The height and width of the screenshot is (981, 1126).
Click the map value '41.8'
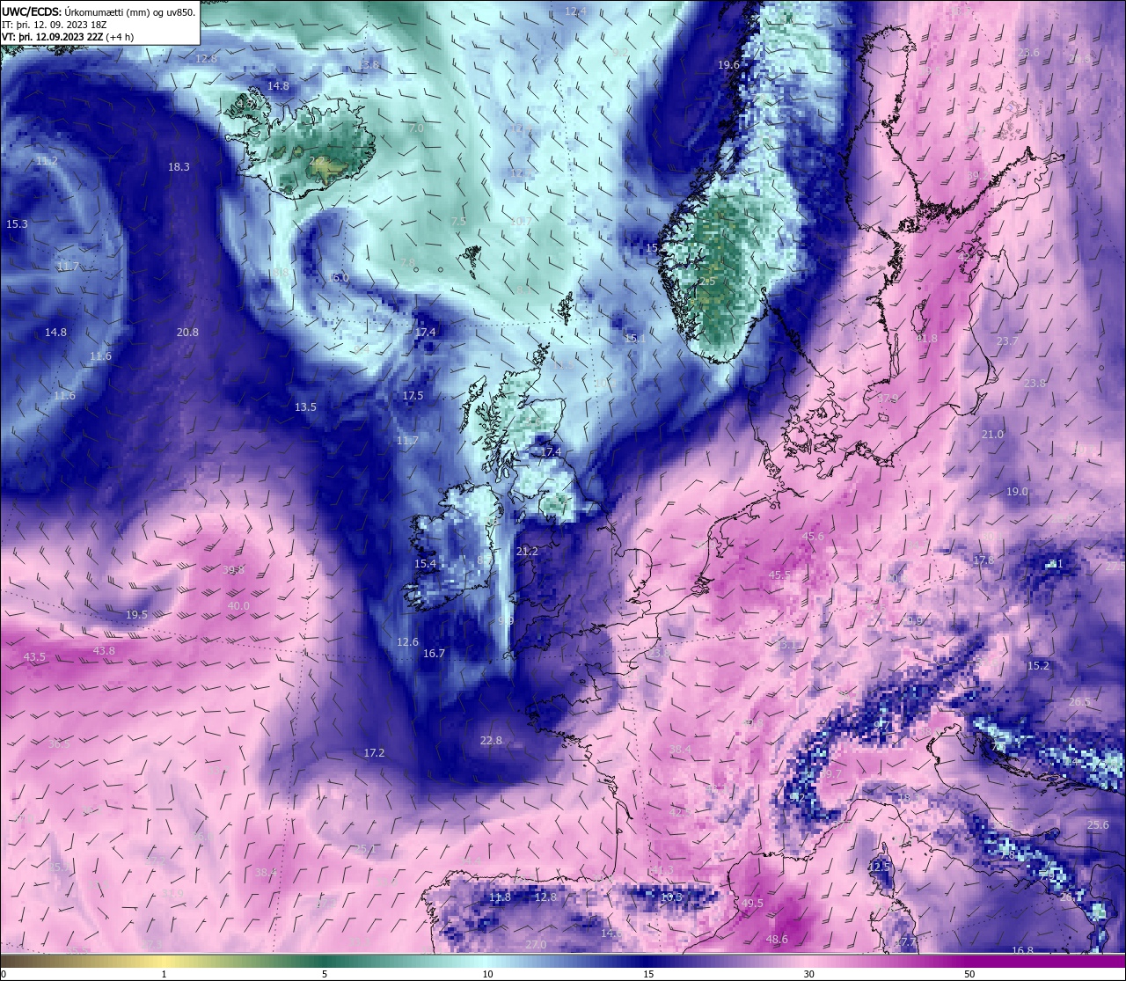(926, 339)
